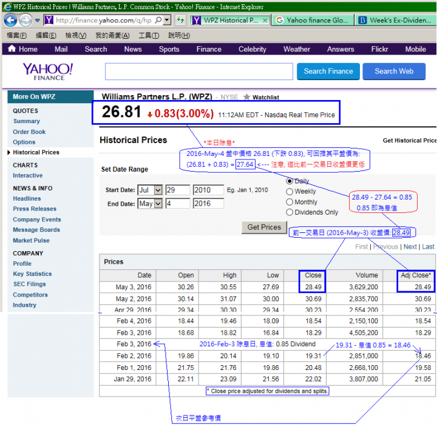Viewport: 437px width, 427px height.
Task: Click the Start Date day field
Action: coord(178,190)
